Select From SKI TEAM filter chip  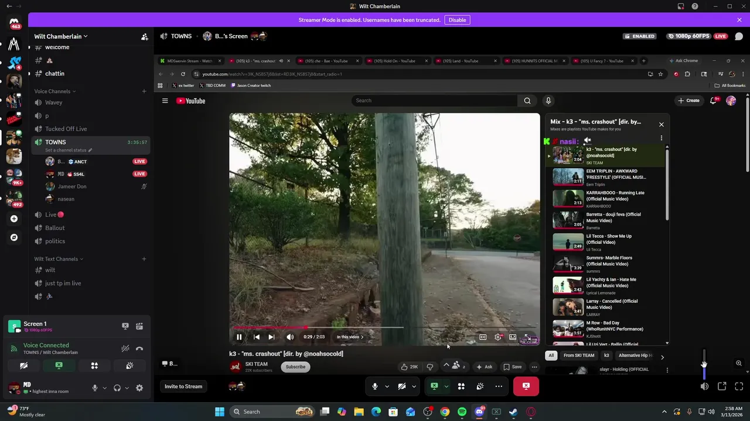[579, 356]
